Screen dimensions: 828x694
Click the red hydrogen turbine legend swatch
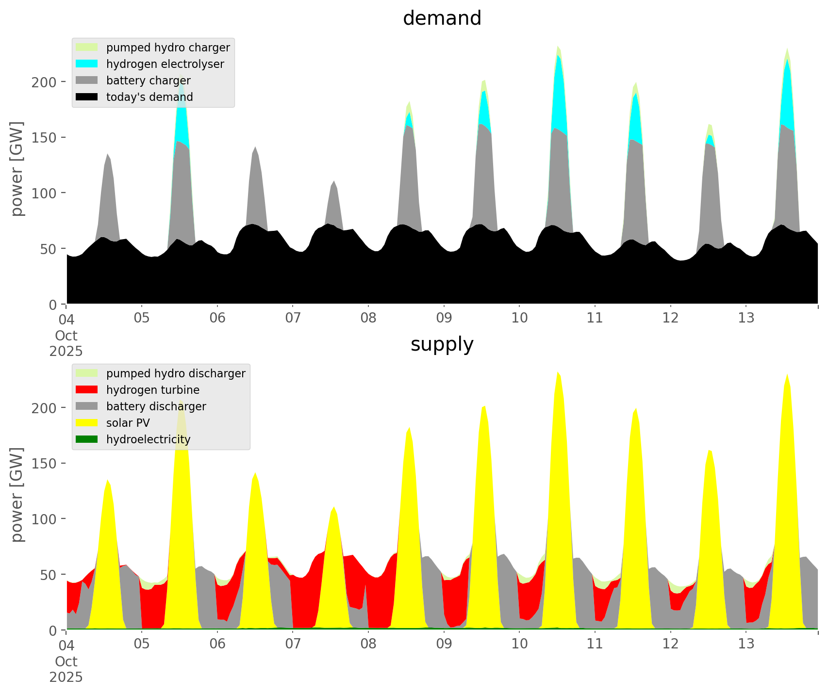[x=87, y=390]
